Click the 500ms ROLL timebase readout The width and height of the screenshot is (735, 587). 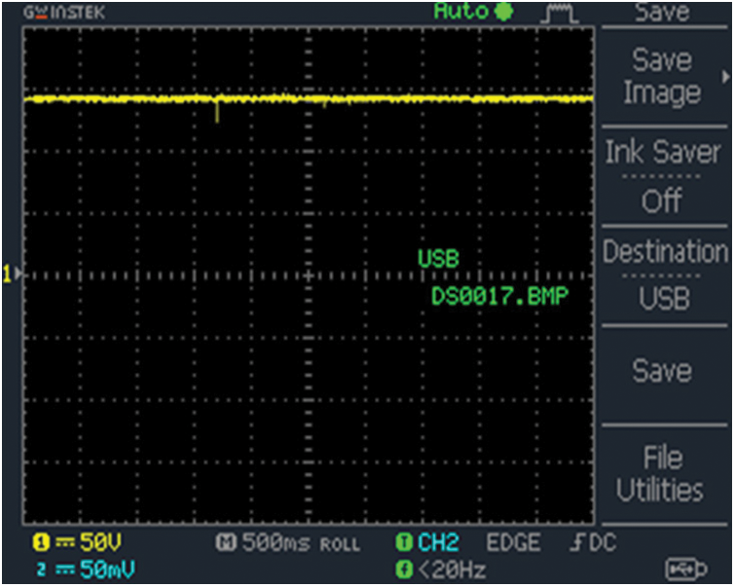288,543
